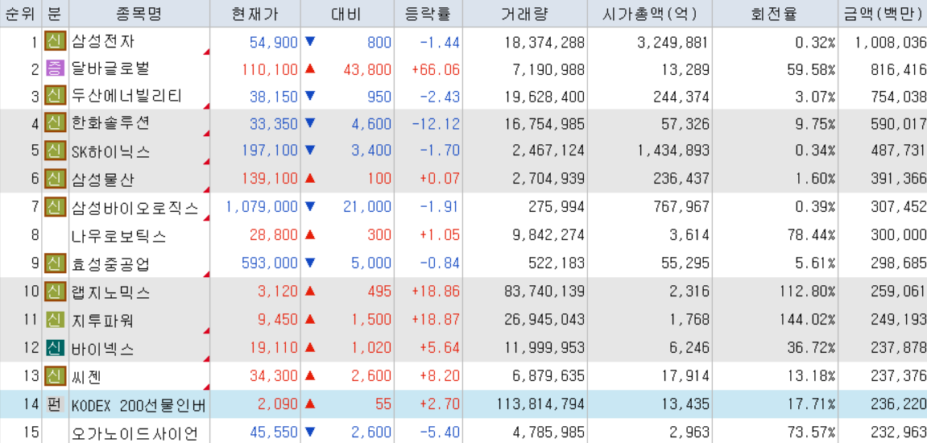Click the 분 column header
Screen dimensions: 927x443
[55, 14]
